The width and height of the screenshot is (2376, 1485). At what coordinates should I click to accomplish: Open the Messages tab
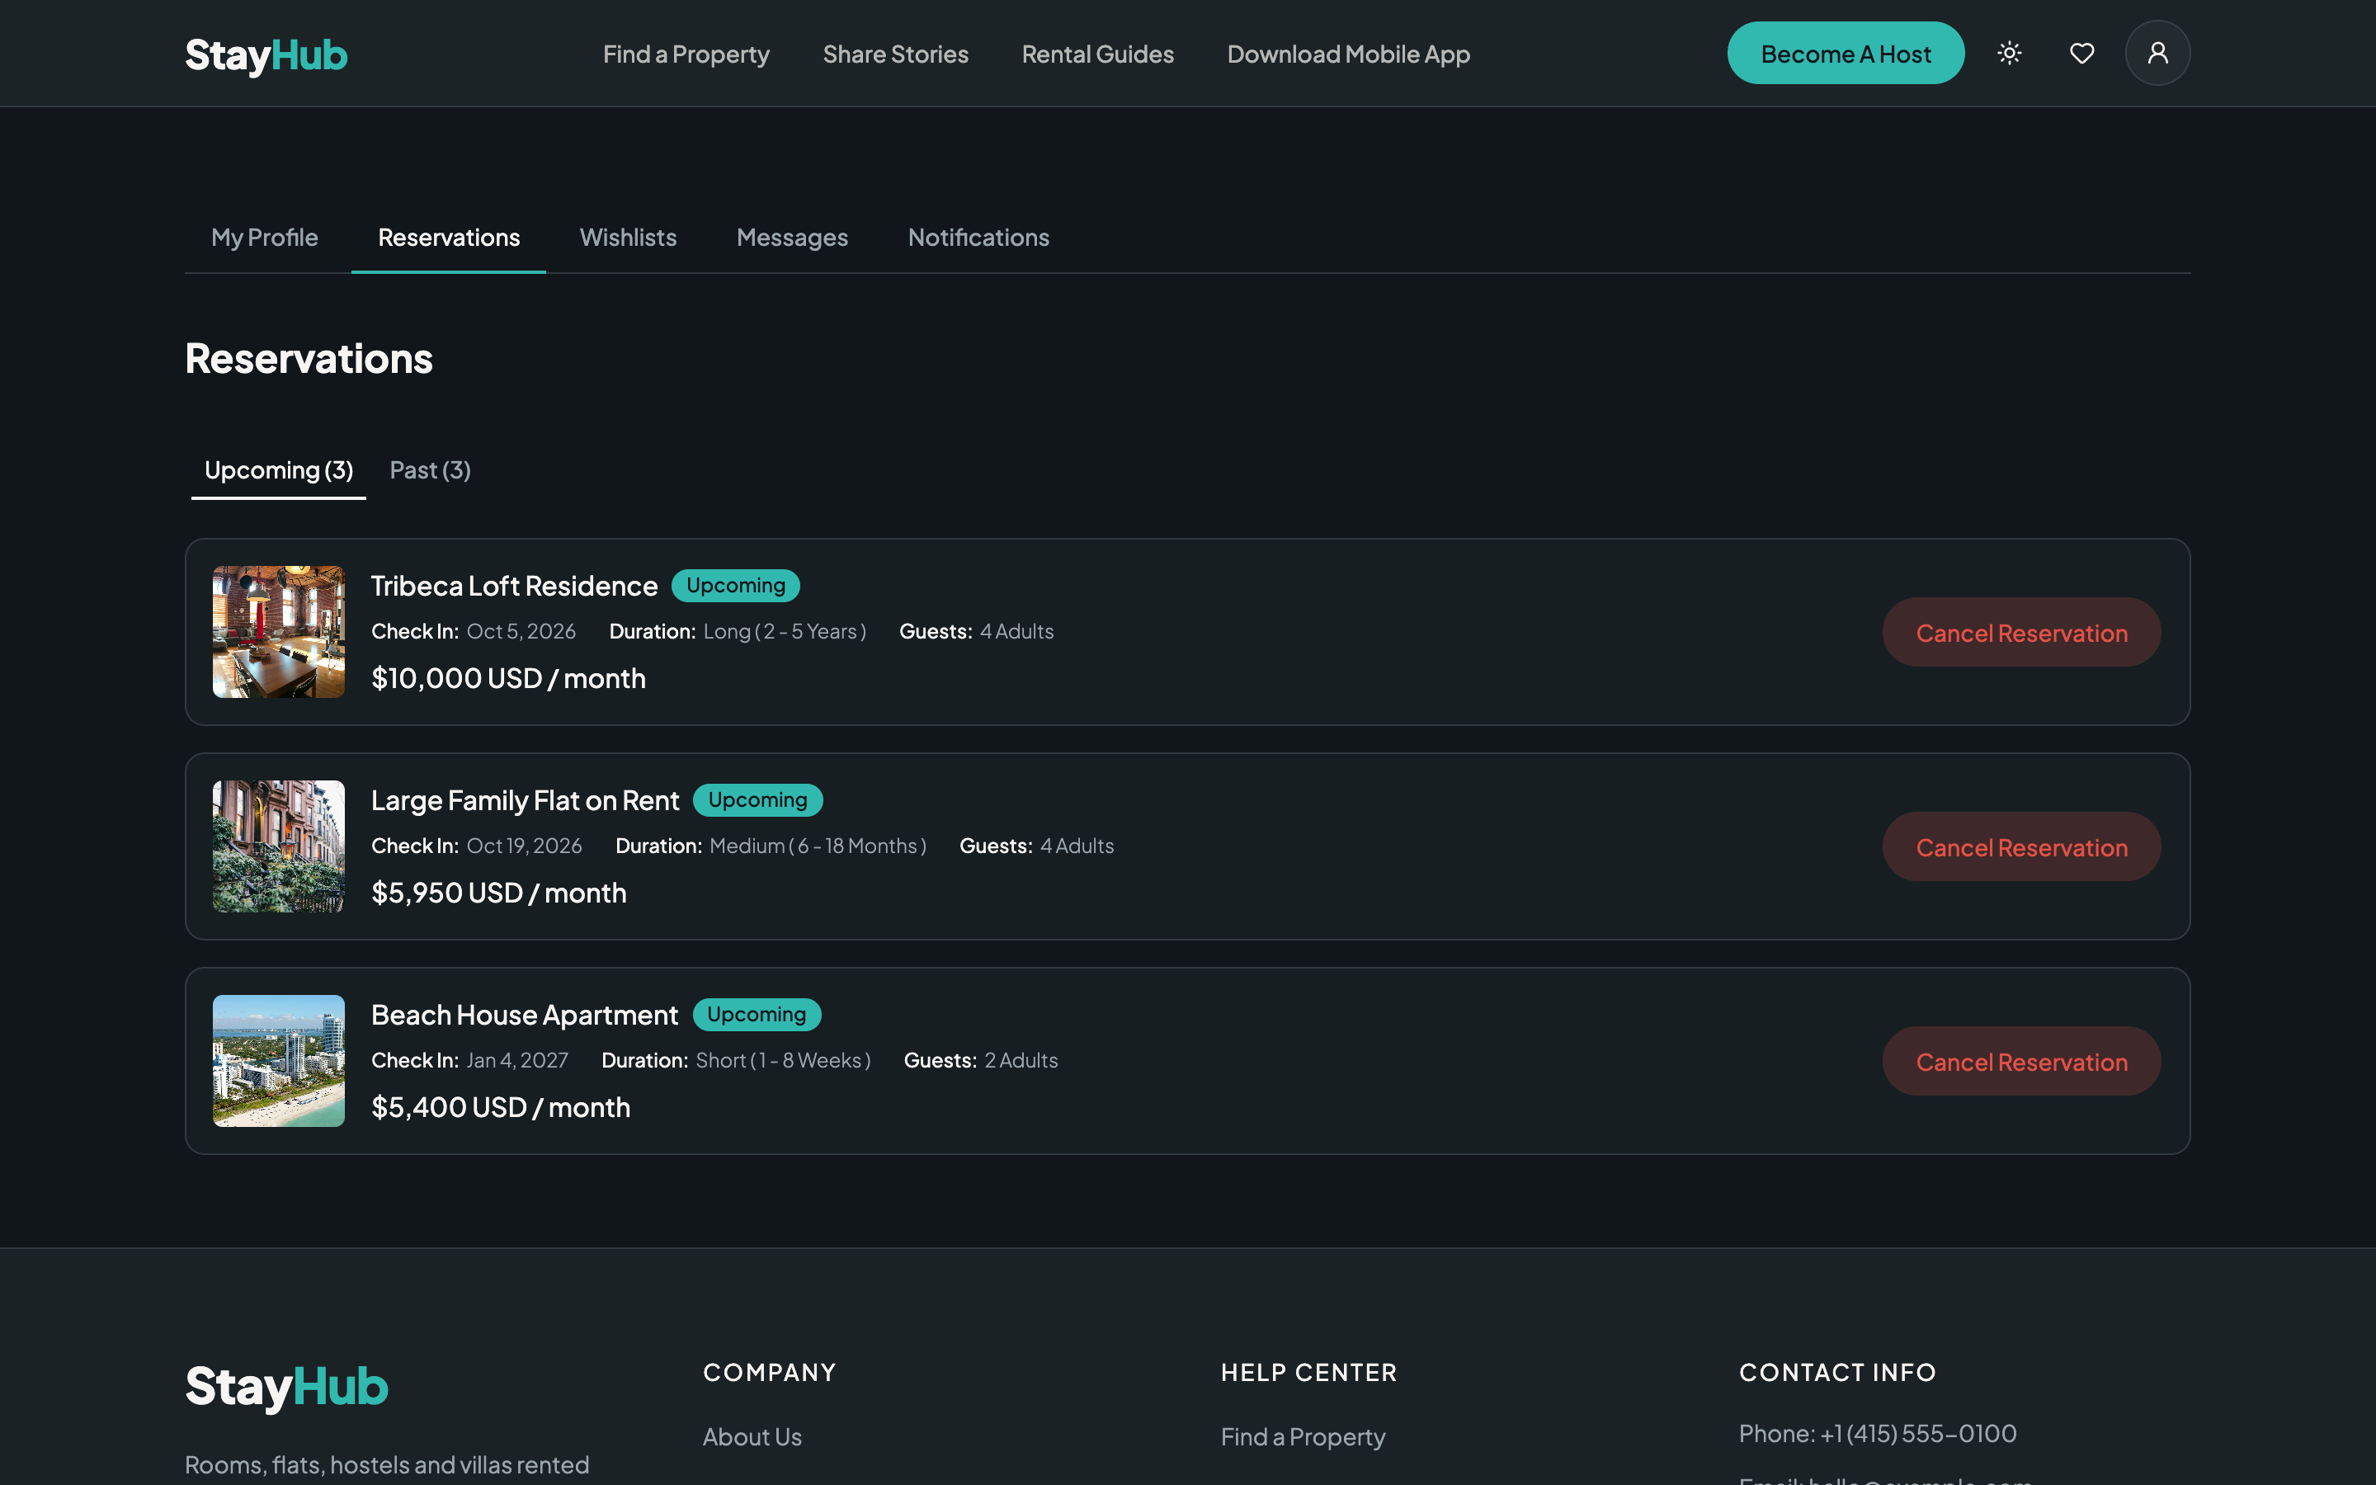(x=791, y=238)
